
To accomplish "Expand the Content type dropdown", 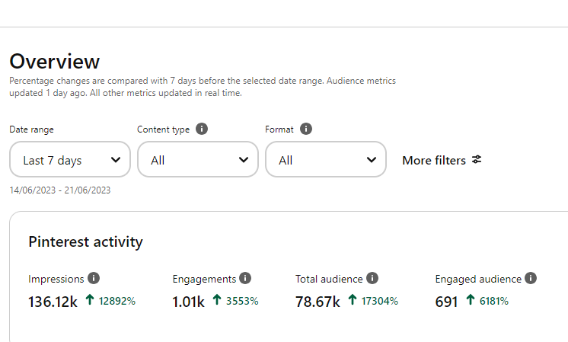I will point(198,160).
